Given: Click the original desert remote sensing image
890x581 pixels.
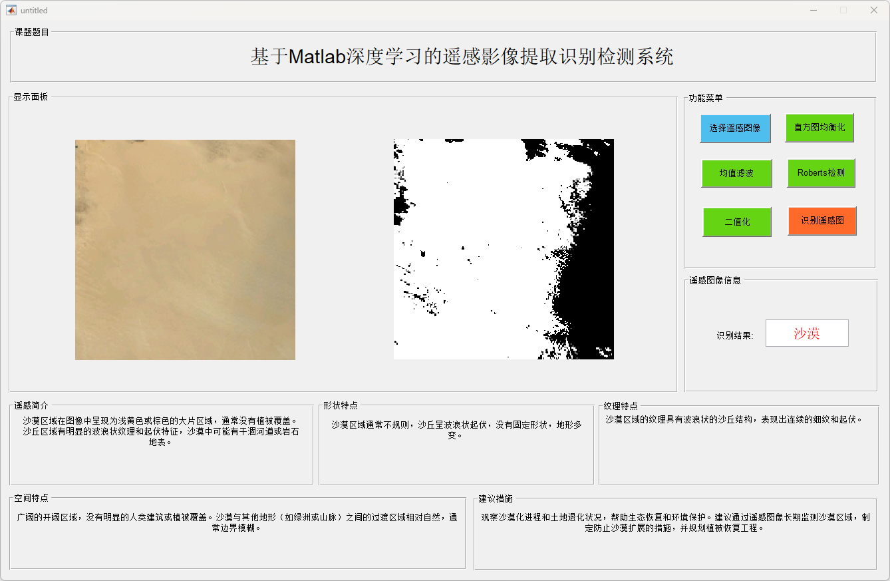Looking at the screenshot, I should click(x=185, y=250).
